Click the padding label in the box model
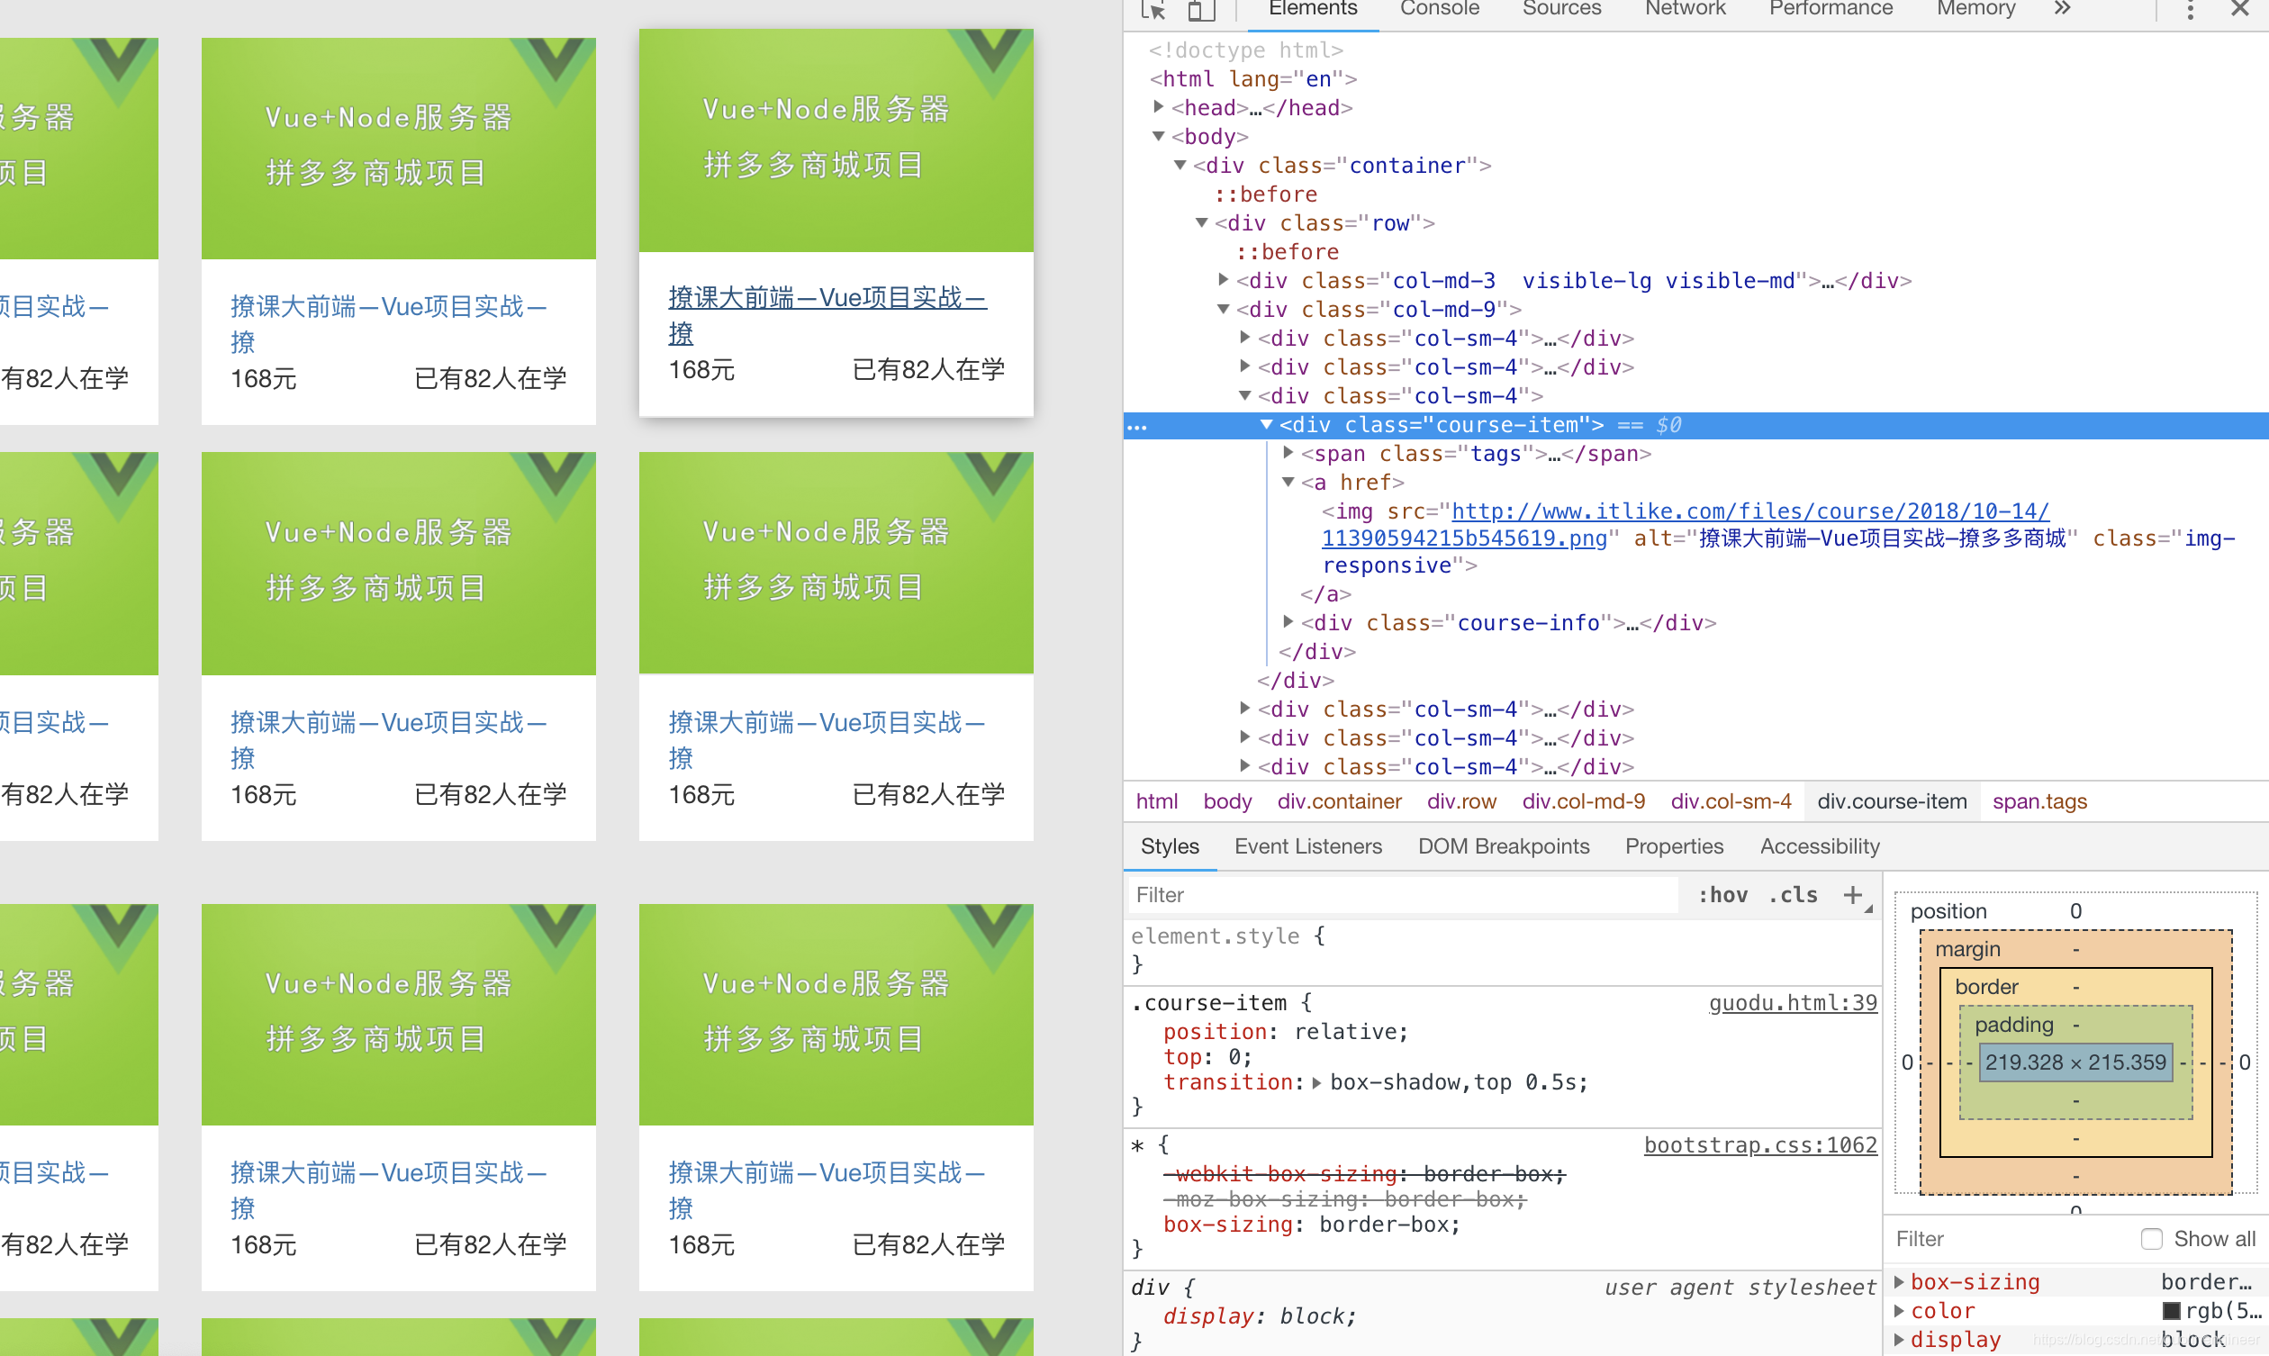The image size is (2269, 1356). (2013, 1026)
